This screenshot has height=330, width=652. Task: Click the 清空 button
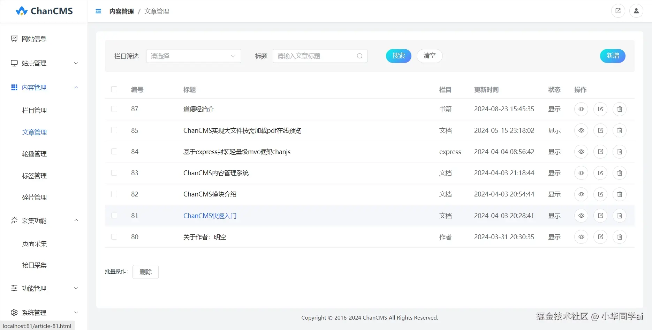click(430, 56)
